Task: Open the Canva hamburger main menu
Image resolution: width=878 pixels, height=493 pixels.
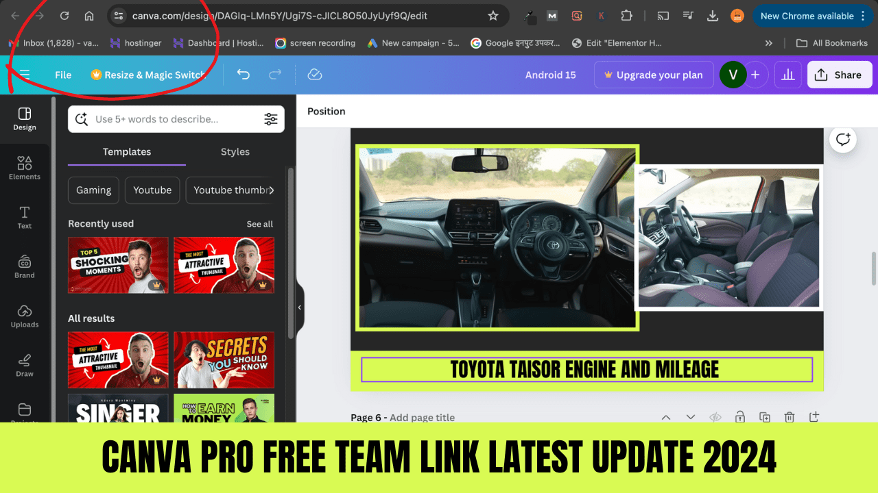Action: pyautogui.click(x=25, y=75)
